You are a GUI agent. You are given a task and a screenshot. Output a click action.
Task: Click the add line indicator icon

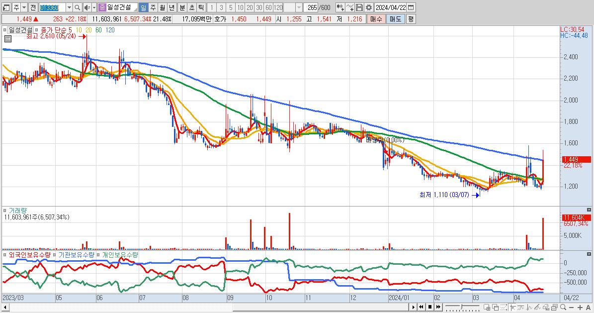350,7
